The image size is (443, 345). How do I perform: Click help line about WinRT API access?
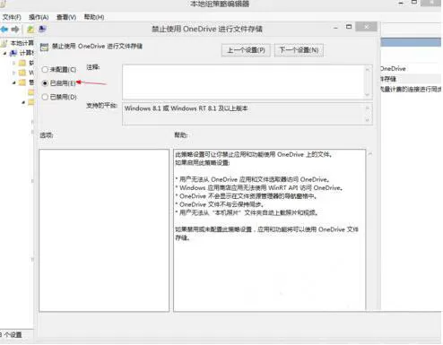[x=259, y=188]
